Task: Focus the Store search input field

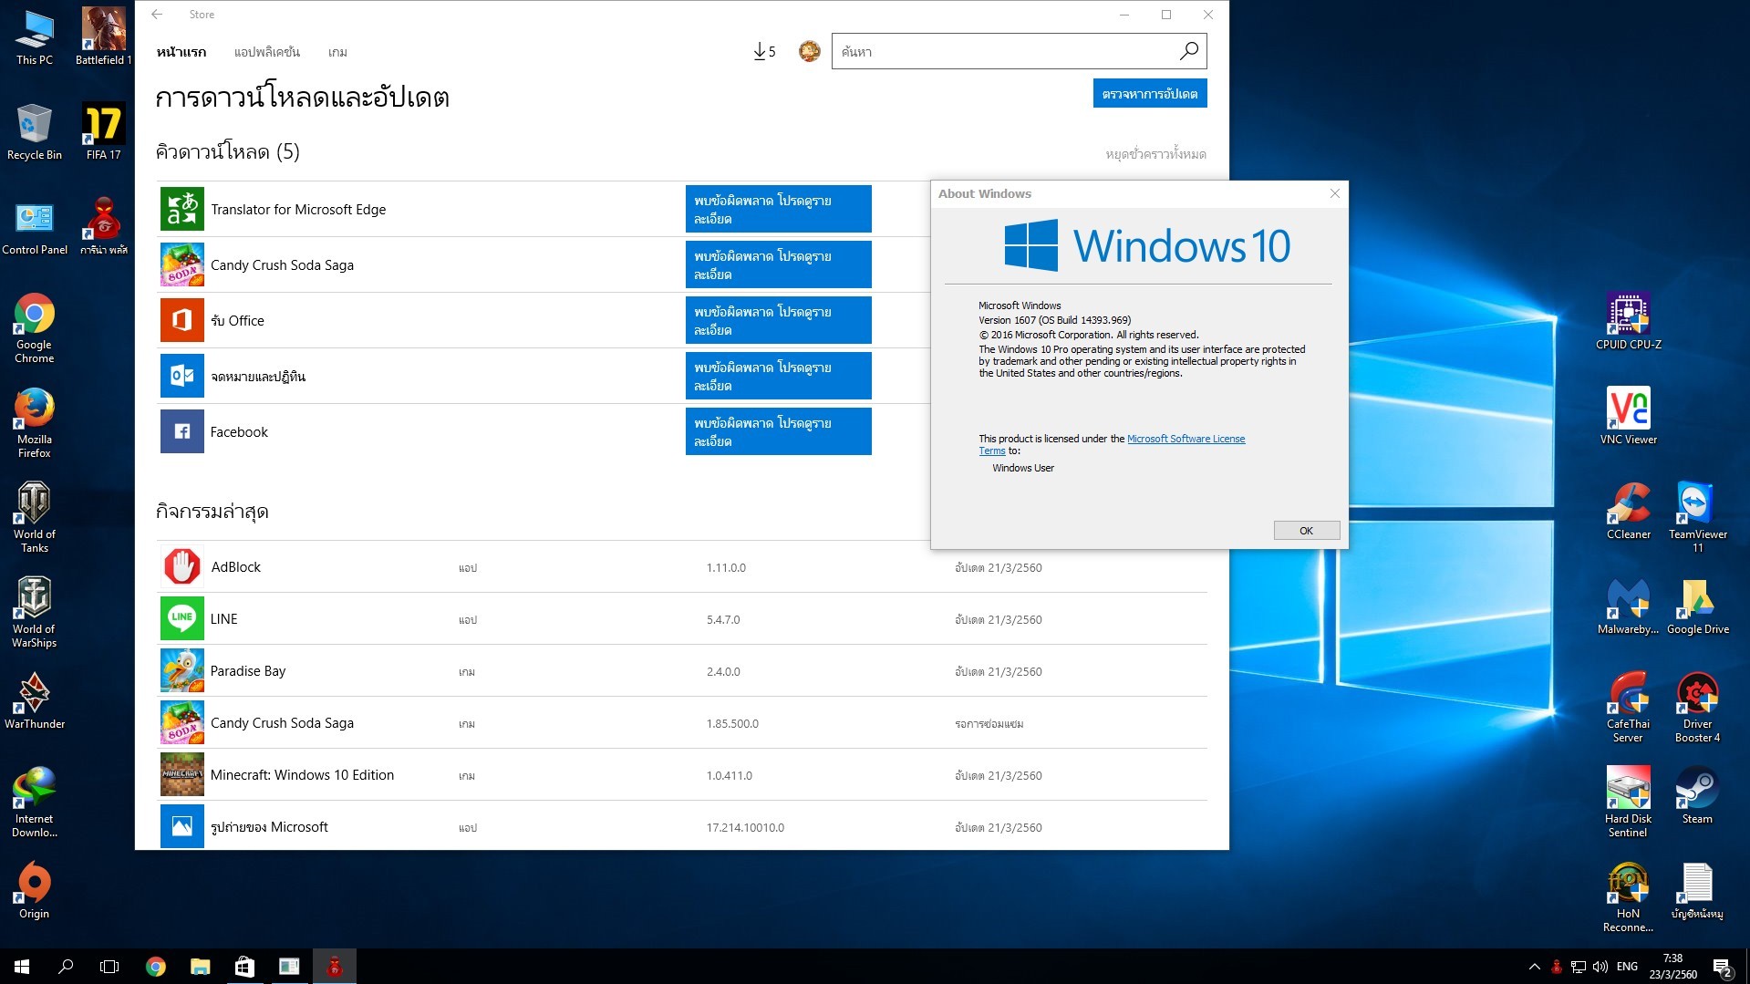Action: coord(1003,52)
